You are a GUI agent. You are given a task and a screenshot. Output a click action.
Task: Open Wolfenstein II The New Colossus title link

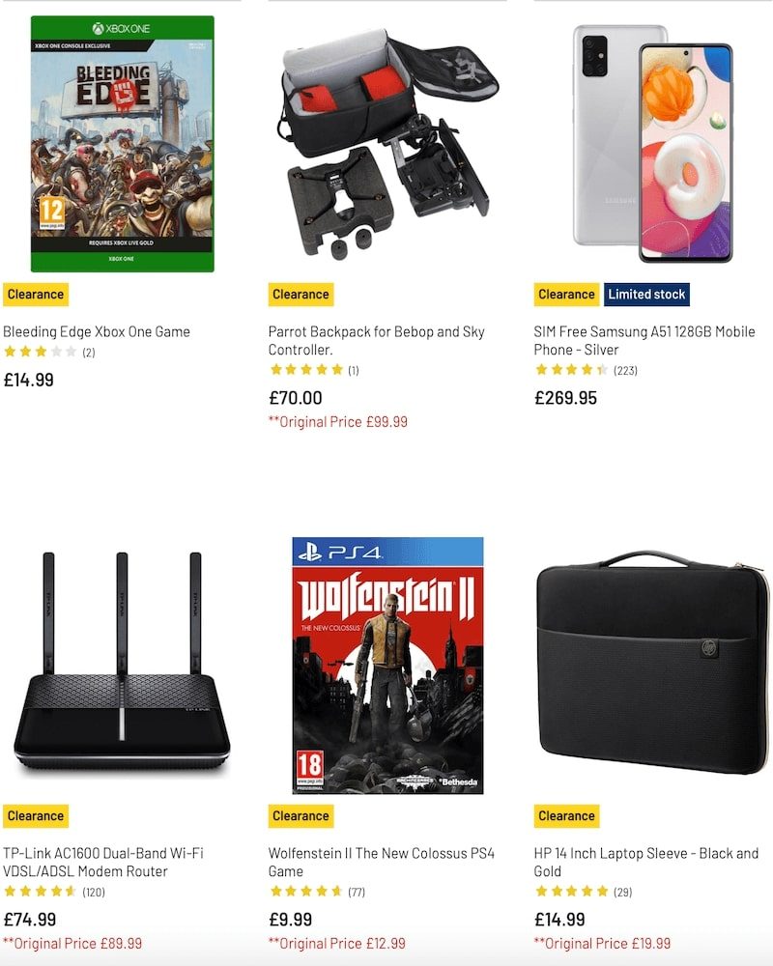click(x=382, y=862)
